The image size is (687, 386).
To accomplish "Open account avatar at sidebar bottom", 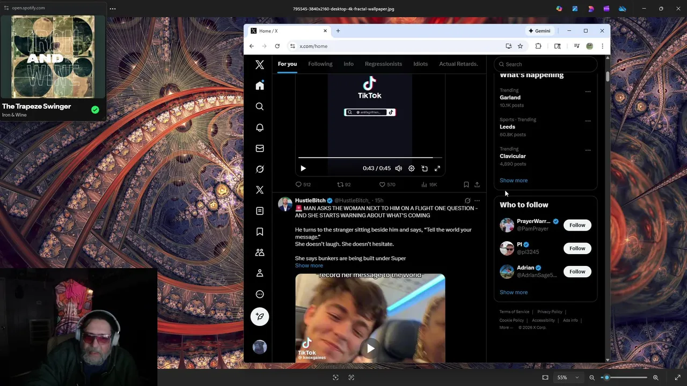I will click(260, 347).
